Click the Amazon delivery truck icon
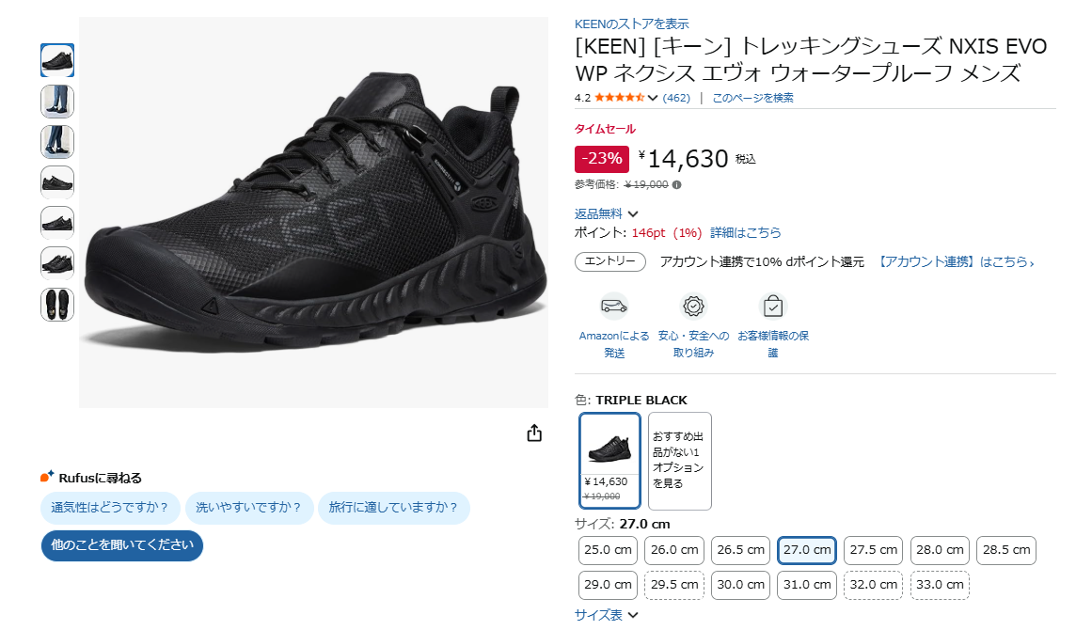Screen dimensions: 1076x630 pos(614,307)
